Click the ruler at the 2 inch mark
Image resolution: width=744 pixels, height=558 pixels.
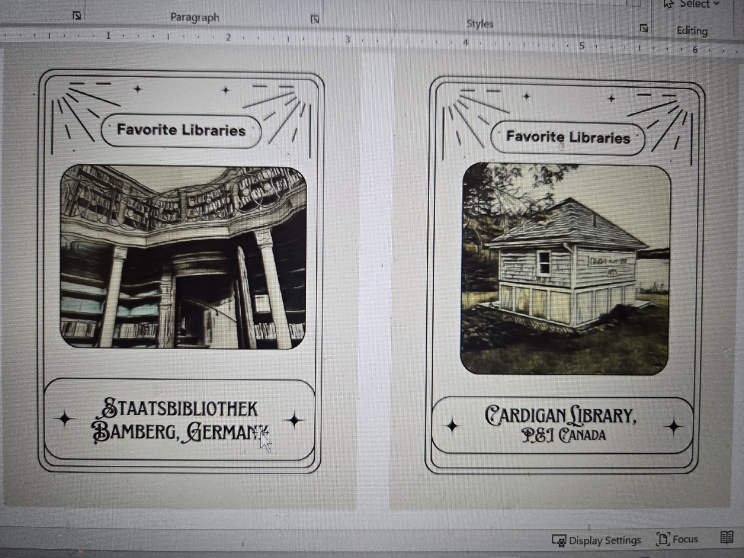point(228,38)
